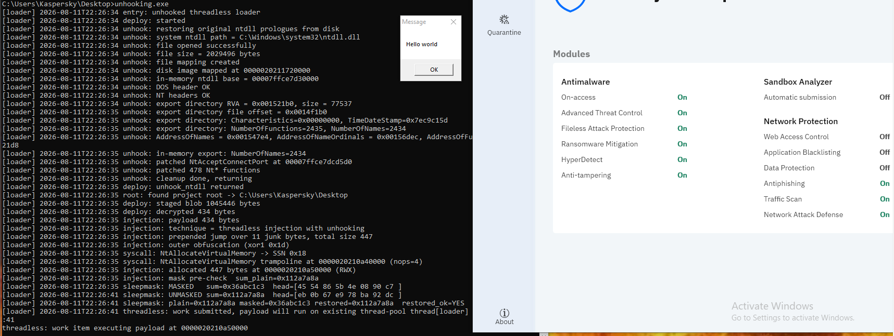Viewport: 894px width, 336px height.
Task: Click the HyperDetect label
Action: point(582,159)
